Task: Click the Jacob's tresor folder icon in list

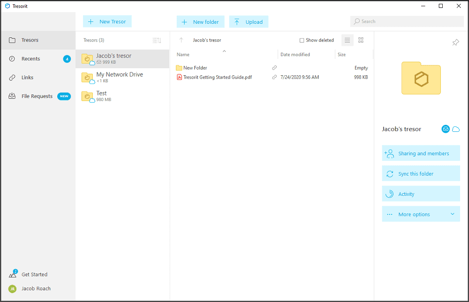Action: (88, 59)
